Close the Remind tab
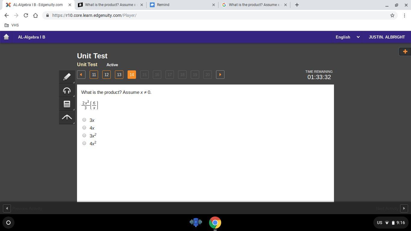 point(214,5)
